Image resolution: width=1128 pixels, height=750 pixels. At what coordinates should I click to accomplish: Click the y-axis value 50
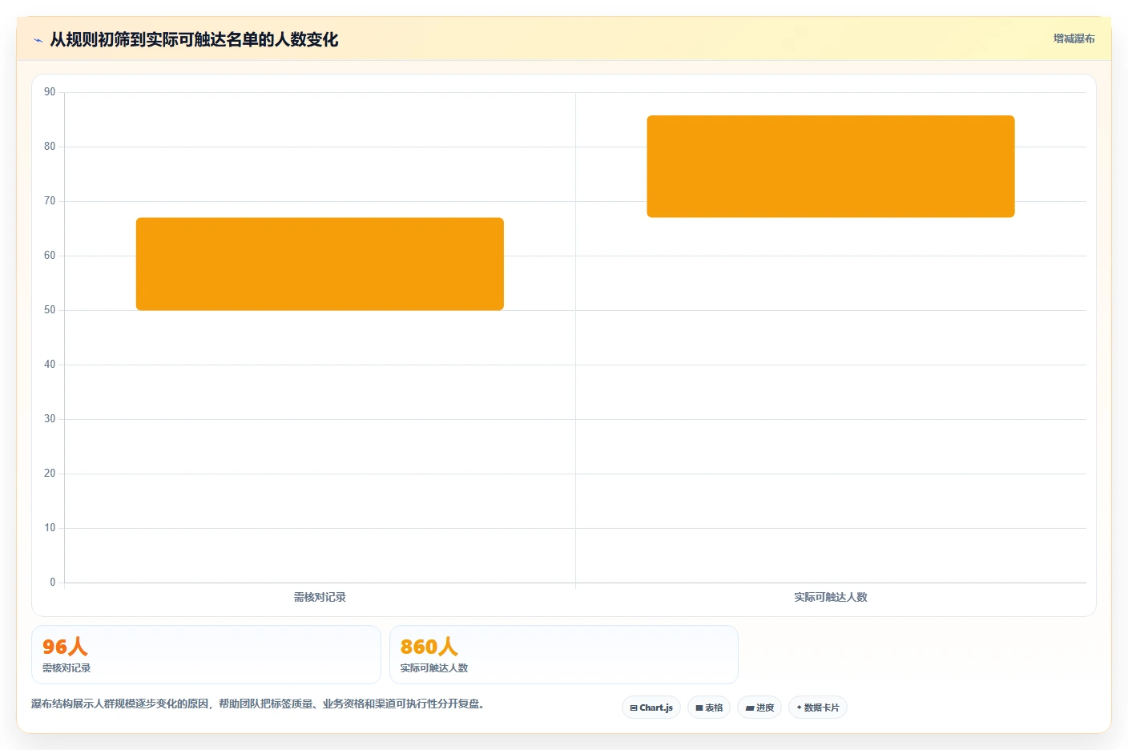point(50,310)
